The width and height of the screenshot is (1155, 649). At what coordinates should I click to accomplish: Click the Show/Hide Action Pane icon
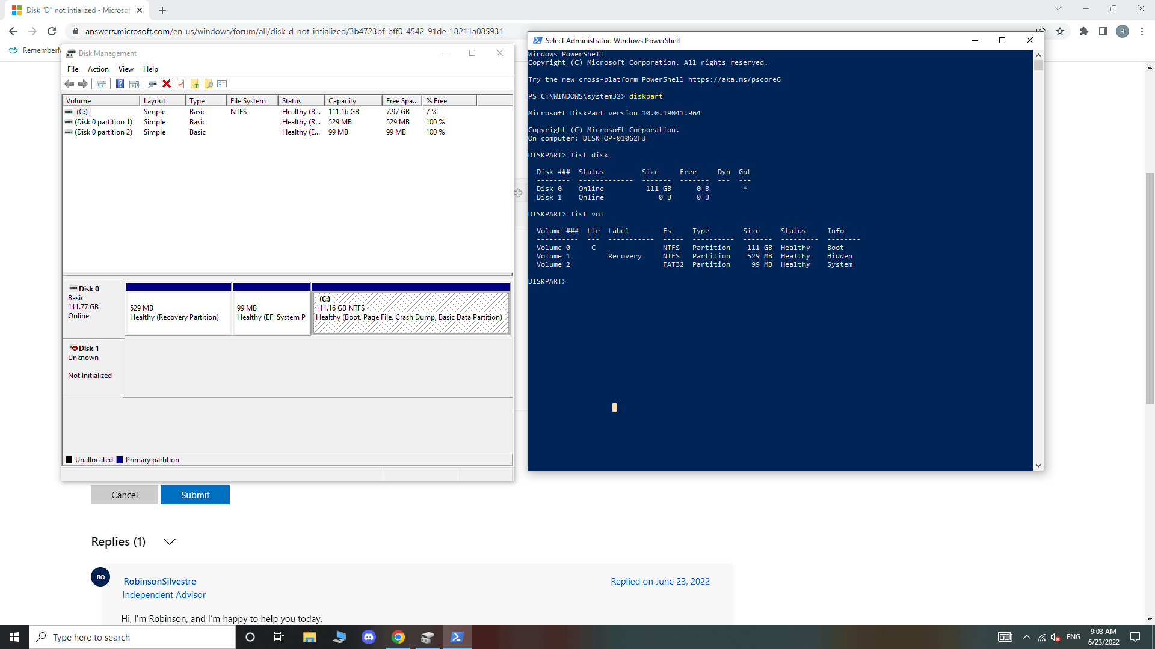(134, 84)
